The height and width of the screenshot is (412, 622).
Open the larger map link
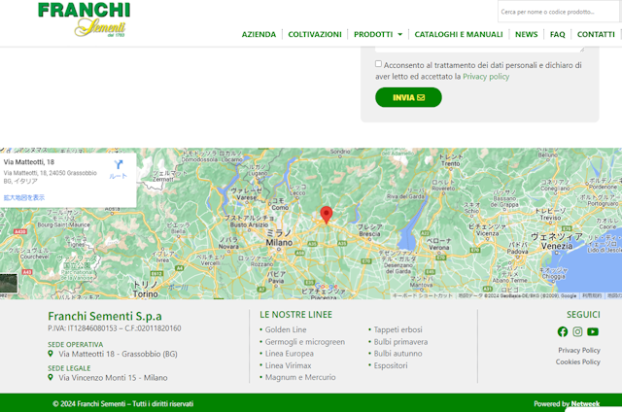24,197
